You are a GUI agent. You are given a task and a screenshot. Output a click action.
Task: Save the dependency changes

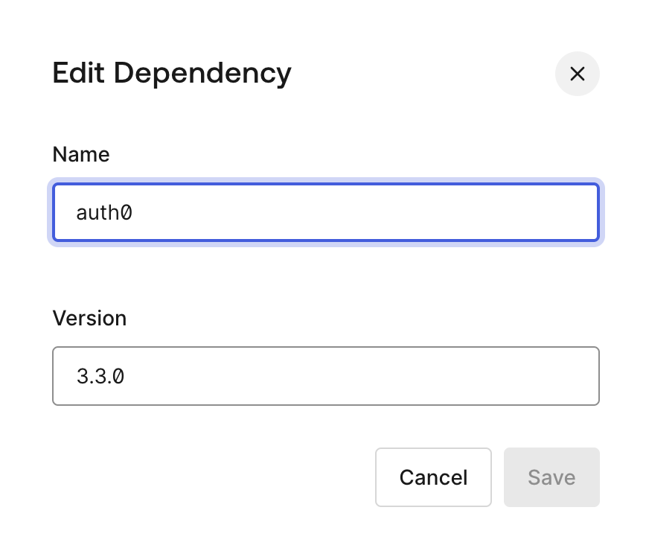pos(551,477)
